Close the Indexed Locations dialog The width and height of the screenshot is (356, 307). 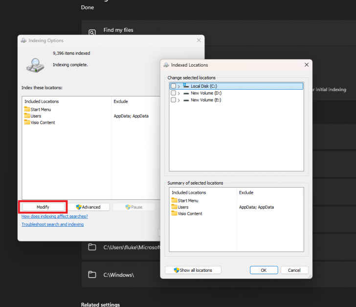[x=307, y=65]
